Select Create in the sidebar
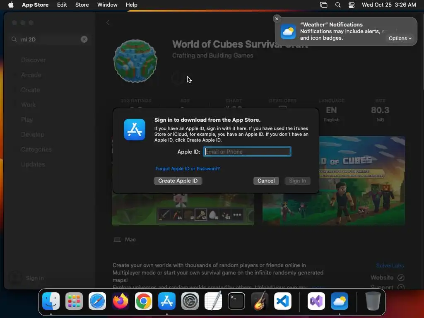This screenshot has width=424, height=318. coord(31,90)
